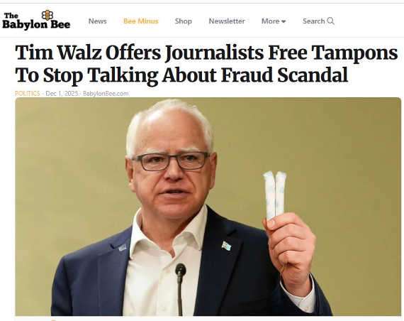
Task: Click the headline's Fraud Scandal second line
Action: (x=181, y=75)
